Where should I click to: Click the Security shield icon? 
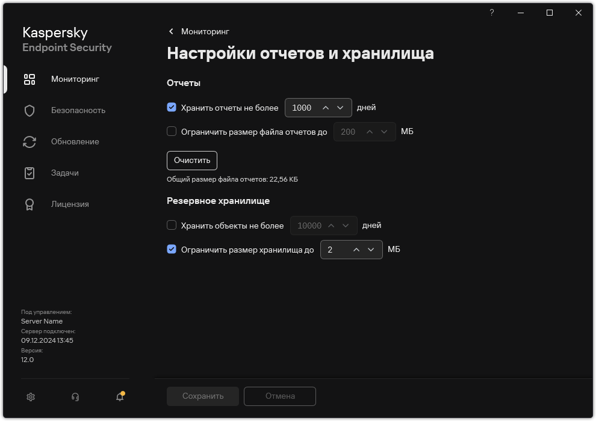pos(29,111)
